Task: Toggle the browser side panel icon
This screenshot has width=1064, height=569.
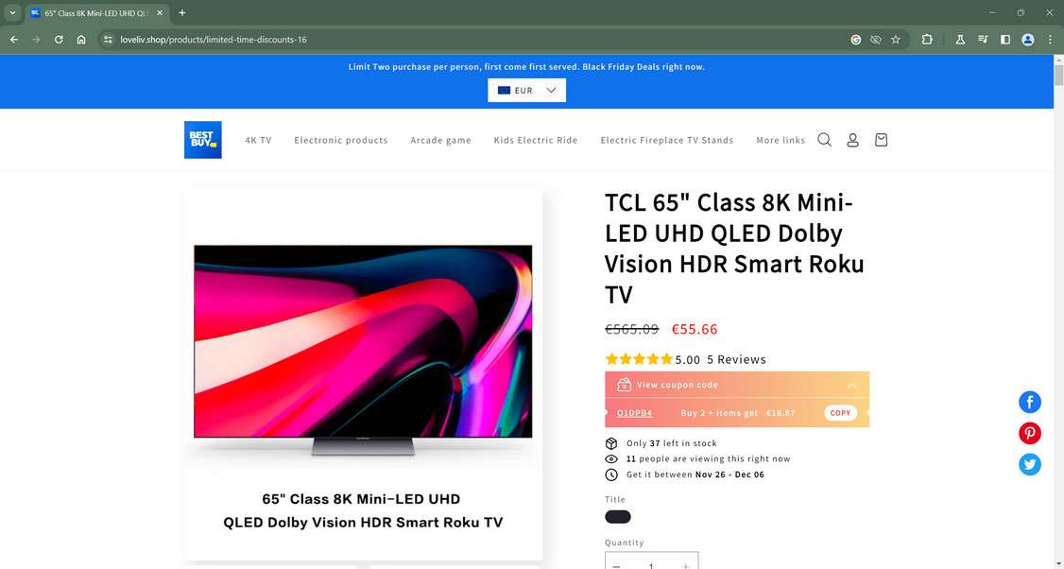Action: pyautogui.click(x=1005, y=40)
